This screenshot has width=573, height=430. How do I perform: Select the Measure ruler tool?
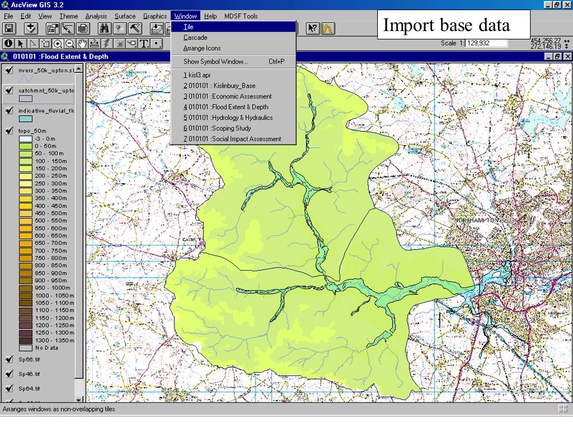click(95, 44)
